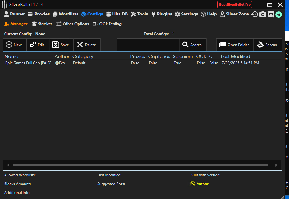Select the Other Options sub-tab
This screenshot has width=289, height=199.
(72, 24)
